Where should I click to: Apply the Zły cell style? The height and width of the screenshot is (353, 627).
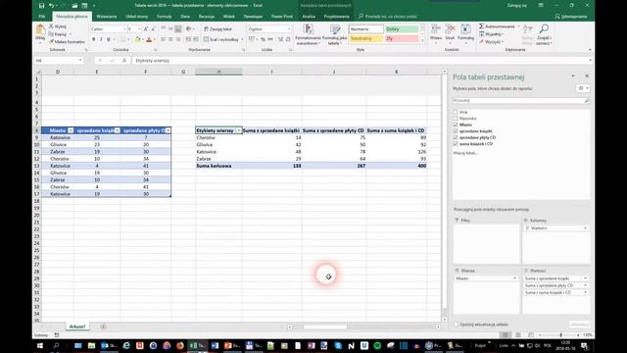click(402, 38)
